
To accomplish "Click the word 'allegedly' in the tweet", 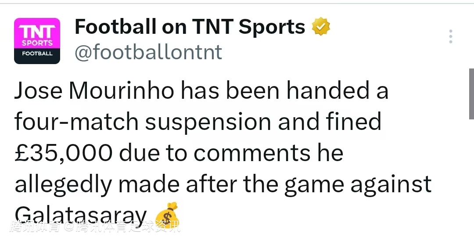I will coord(63,185).
